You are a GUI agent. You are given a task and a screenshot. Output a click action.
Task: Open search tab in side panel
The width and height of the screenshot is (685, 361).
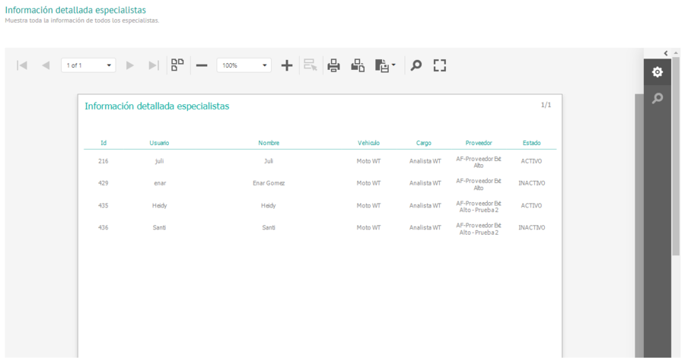(x=658, y=98)
